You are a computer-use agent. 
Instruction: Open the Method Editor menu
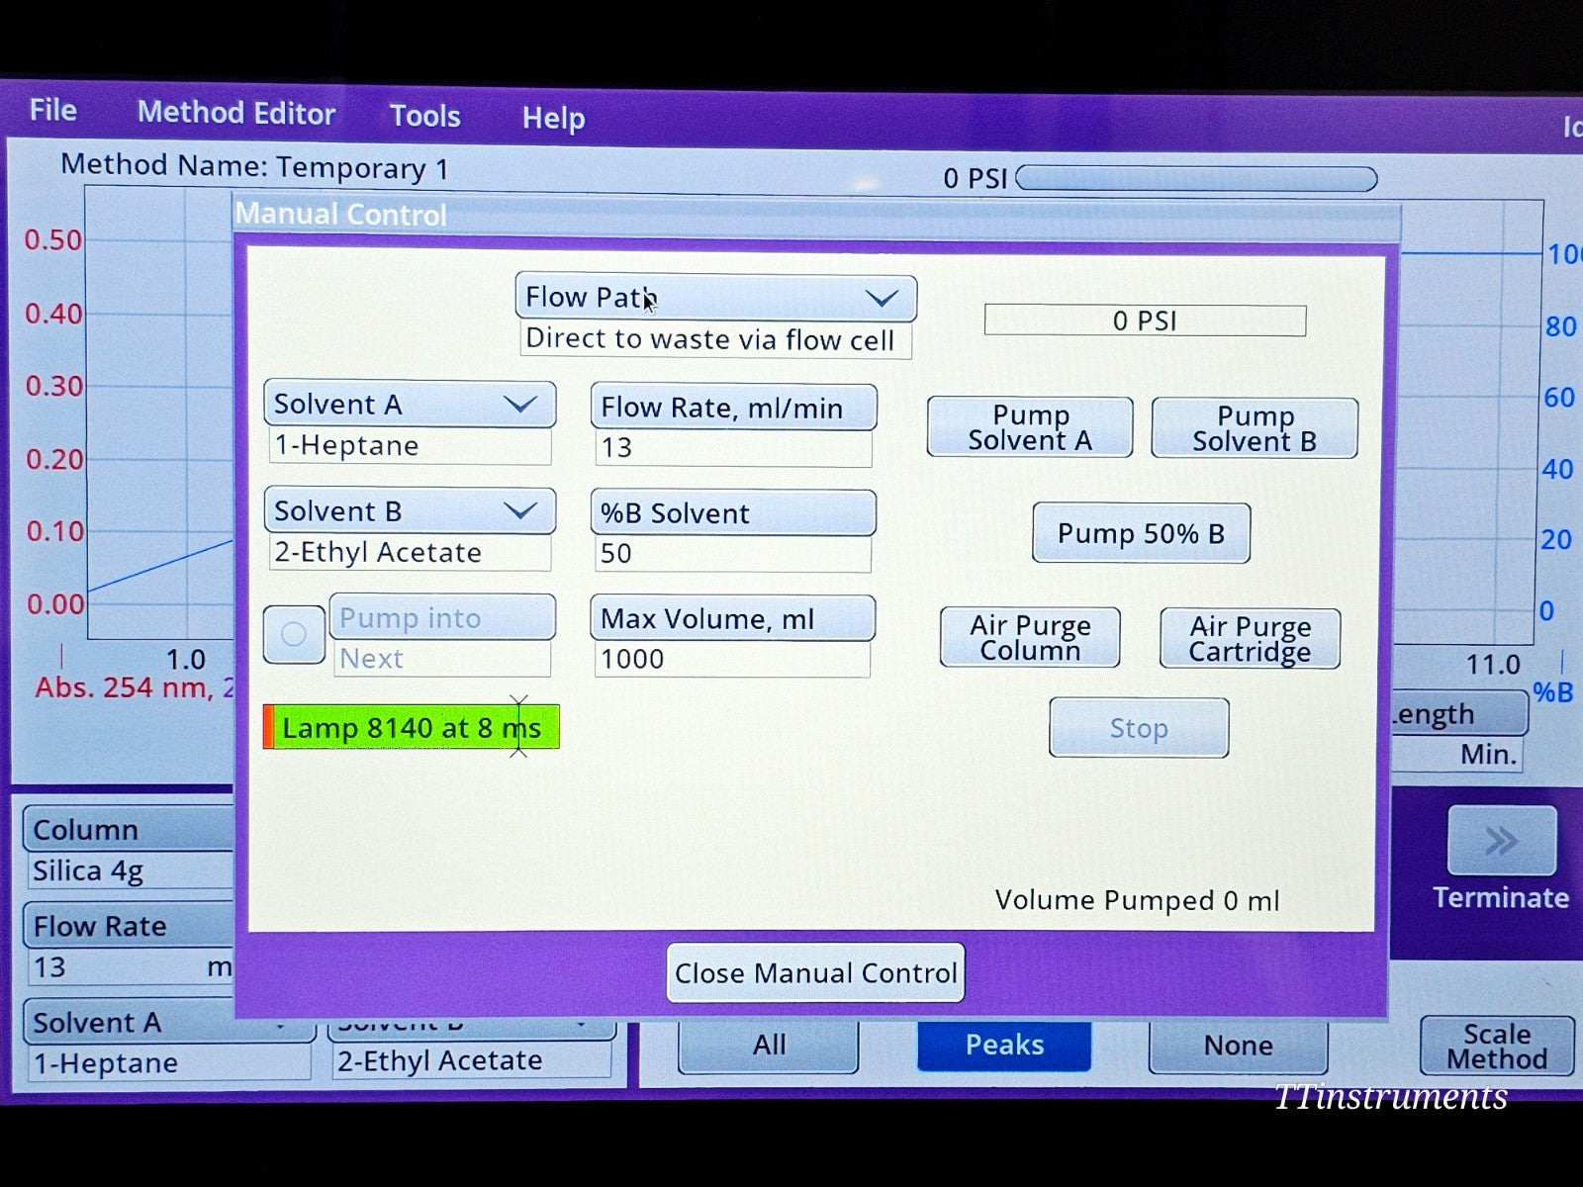tap(236, 113)
